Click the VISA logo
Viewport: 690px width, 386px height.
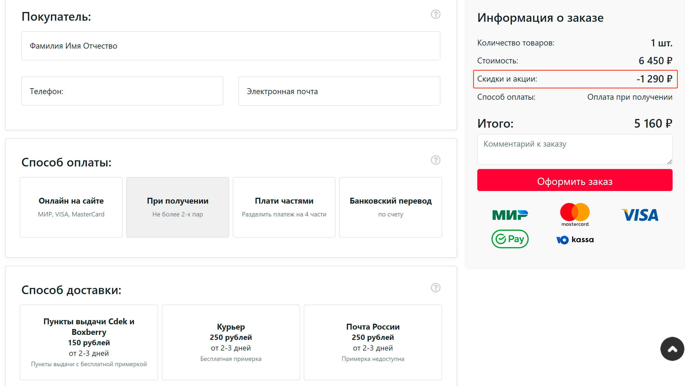640,215
